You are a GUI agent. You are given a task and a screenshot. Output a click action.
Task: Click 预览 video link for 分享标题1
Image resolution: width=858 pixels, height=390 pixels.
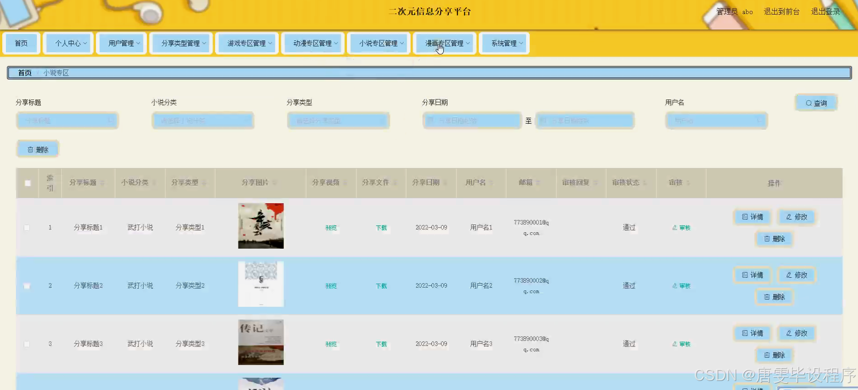[x=331, y=228]
